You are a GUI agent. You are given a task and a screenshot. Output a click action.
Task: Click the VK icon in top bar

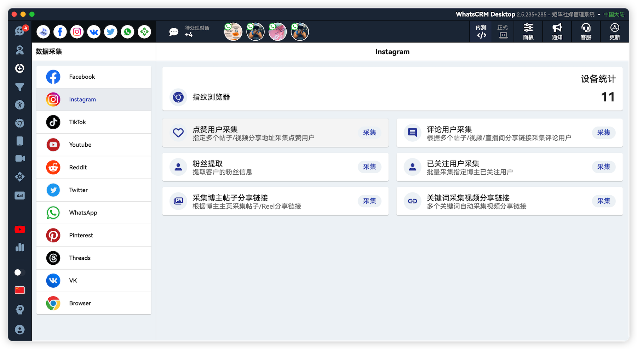point(94,32)
